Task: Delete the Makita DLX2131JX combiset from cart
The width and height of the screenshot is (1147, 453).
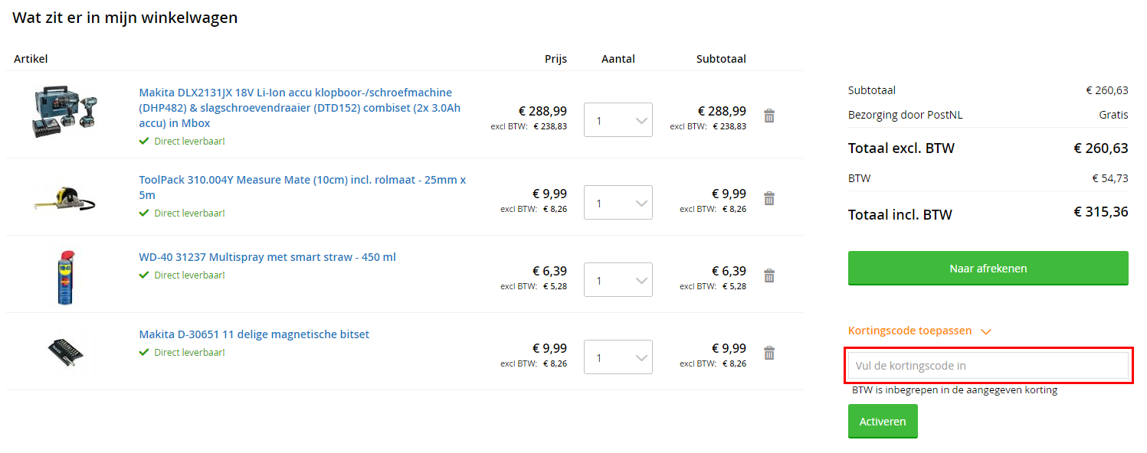Action: pos(769,116)
